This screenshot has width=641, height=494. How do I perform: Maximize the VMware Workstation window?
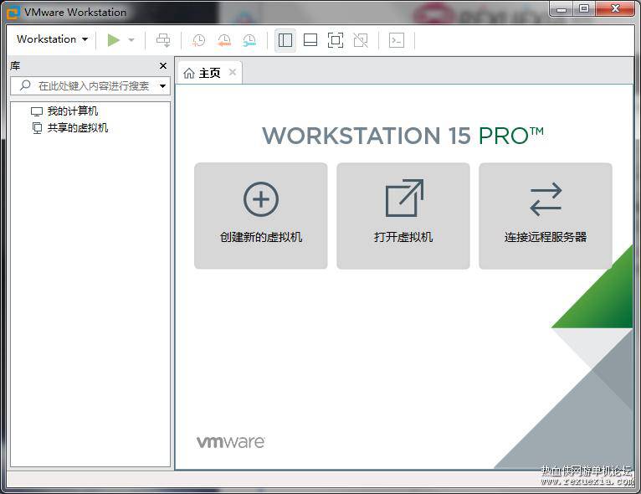[584, 8]
